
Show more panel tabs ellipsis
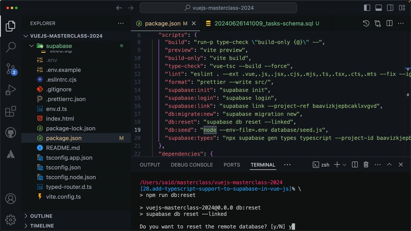point(287,165)
